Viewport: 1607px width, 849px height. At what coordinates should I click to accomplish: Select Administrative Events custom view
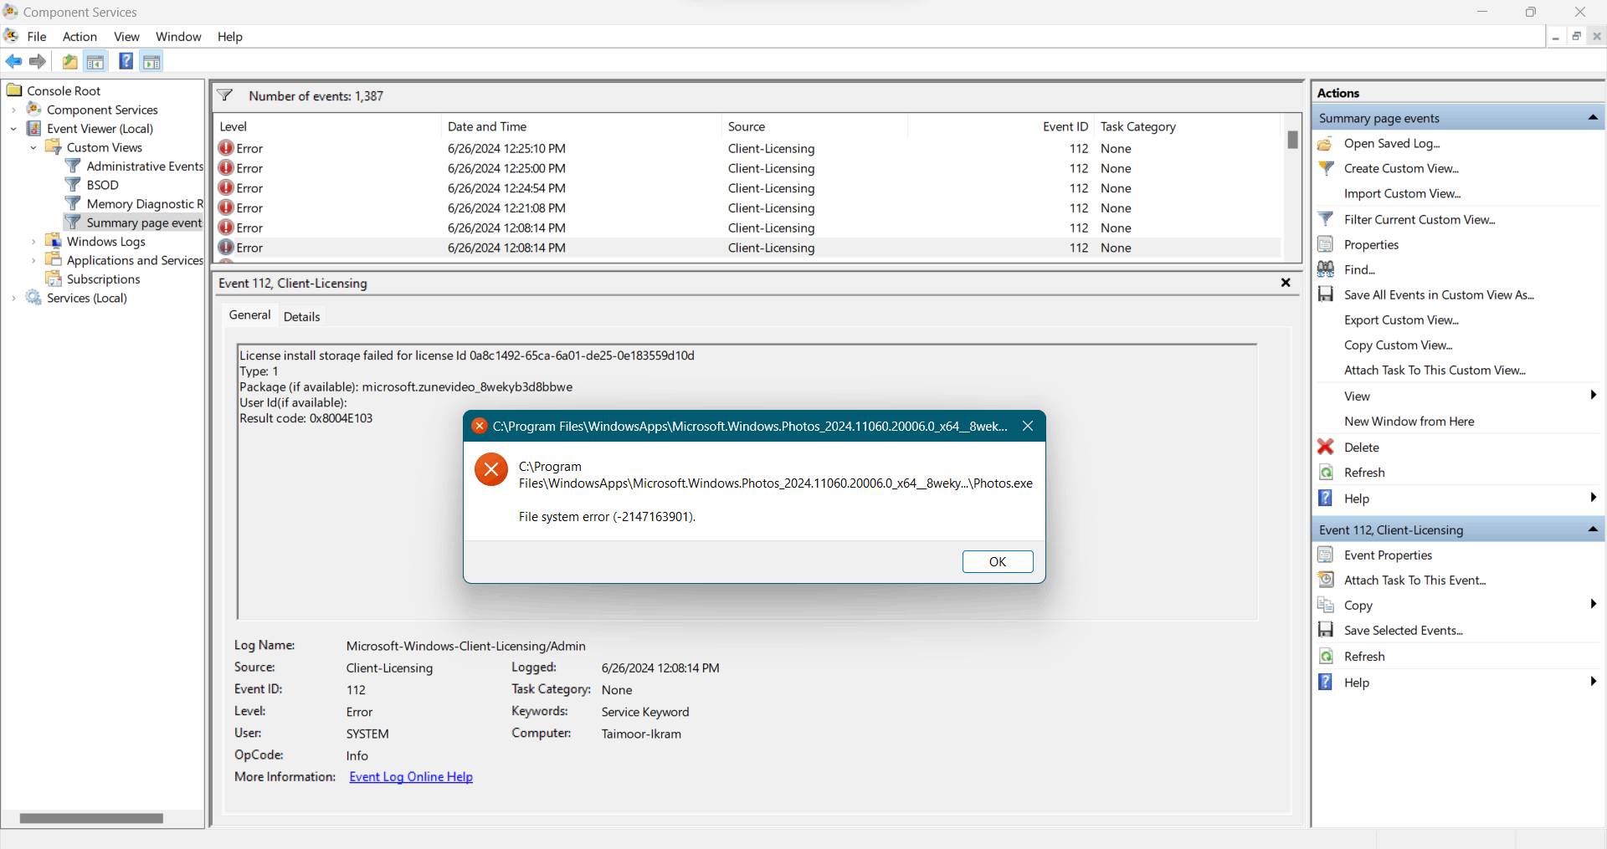coord(145,166)
